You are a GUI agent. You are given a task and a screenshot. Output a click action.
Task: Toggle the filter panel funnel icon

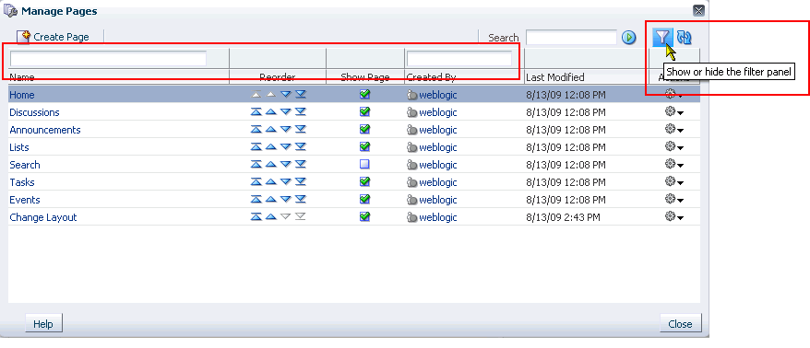(662, 37)
